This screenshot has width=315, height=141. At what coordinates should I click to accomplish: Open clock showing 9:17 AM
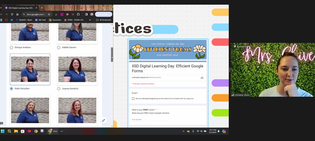click(x=213, y=131)
